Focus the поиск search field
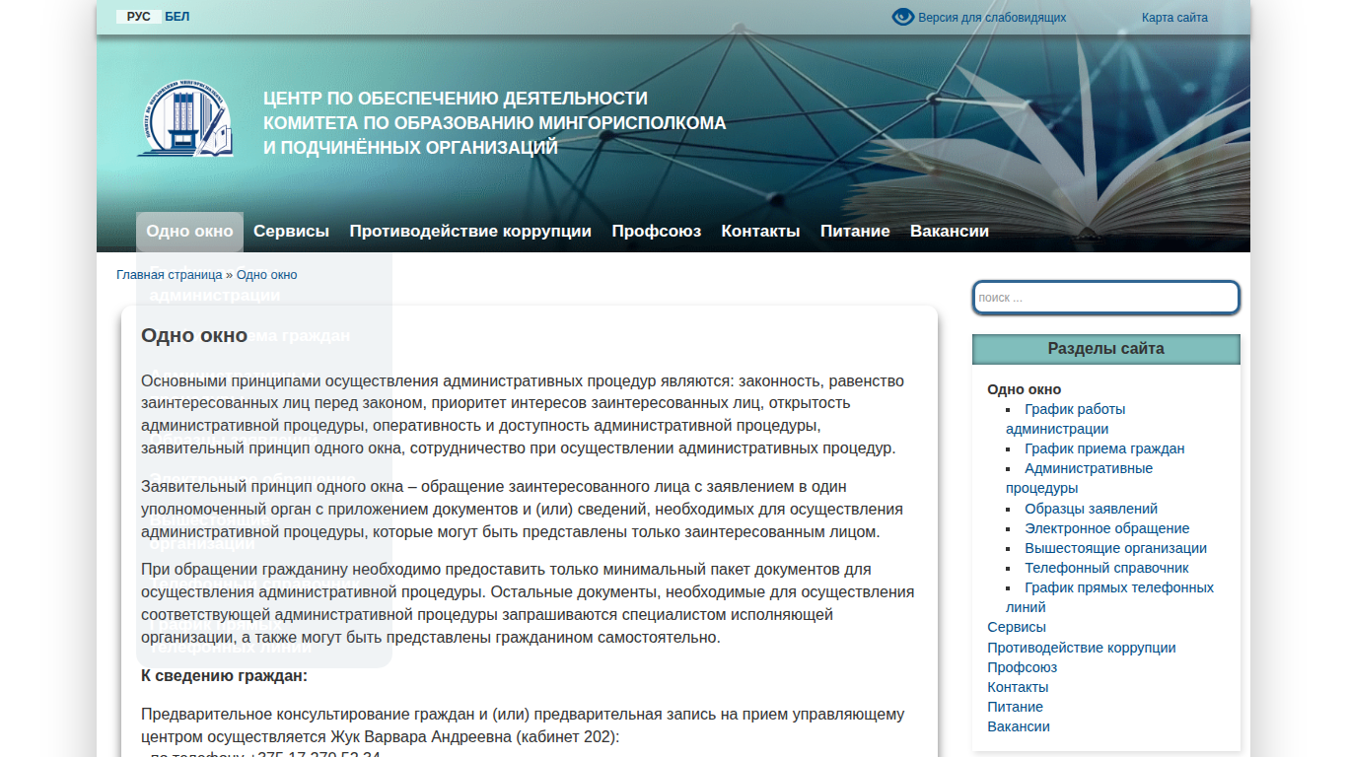The height and width of the screenshot is (757, 1347). [x=1105, y=298]
